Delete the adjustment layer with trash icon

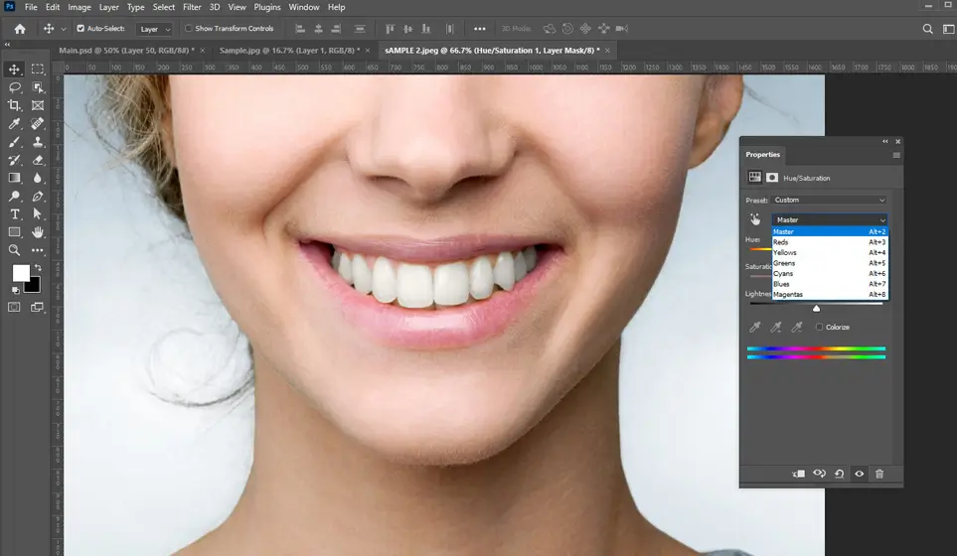tap(879, 474)
